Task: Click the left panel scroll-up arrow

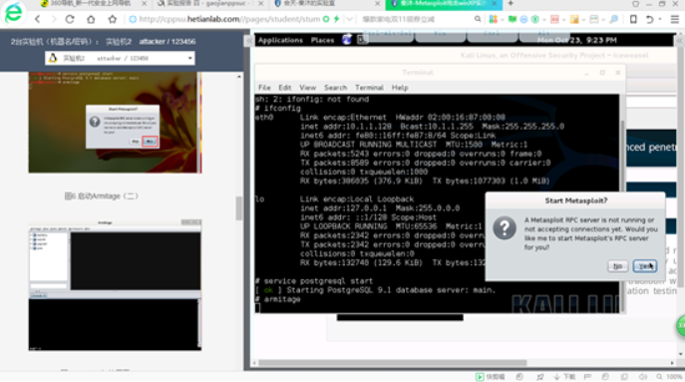Action: [238, 77]
